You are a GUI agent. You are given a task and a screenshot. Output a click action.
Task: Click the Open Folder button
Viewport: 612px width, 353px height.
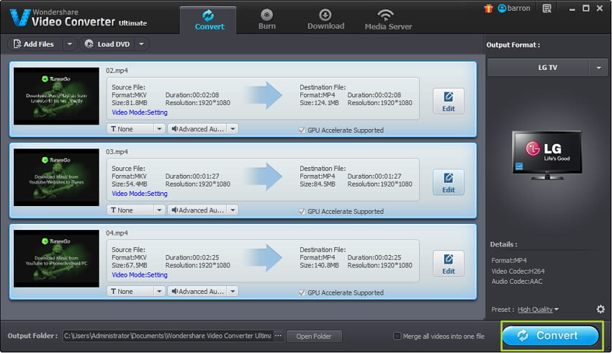(314, 336)
